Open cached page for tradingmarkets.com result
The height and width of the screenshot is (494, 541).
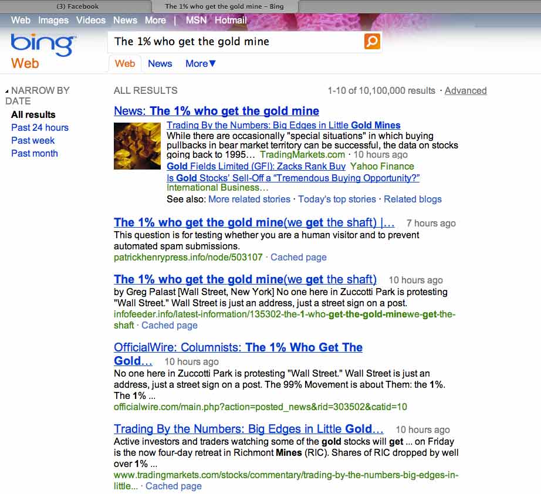pyautogui.click(x=174, y=486)
